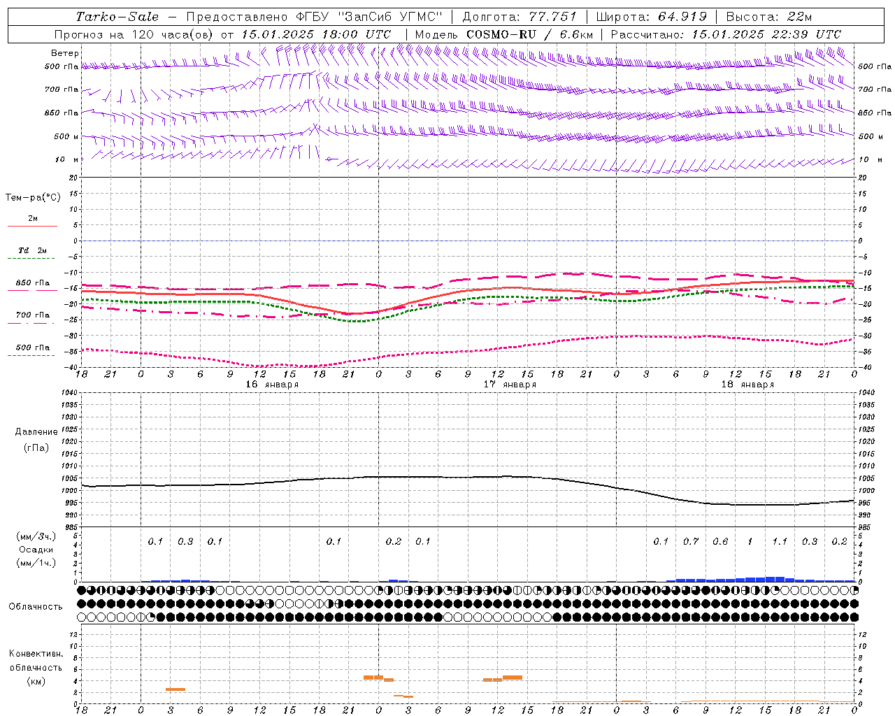Click the '1040' value on the left pressure axis

70,392
